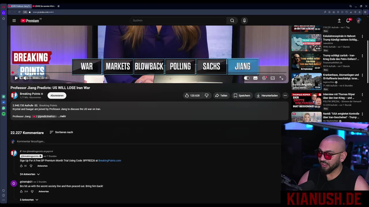This screenshot has width=369, height=207.
Task: Open options for Eskalationsspirale in Nahost video
Action: tap(362, 37)
